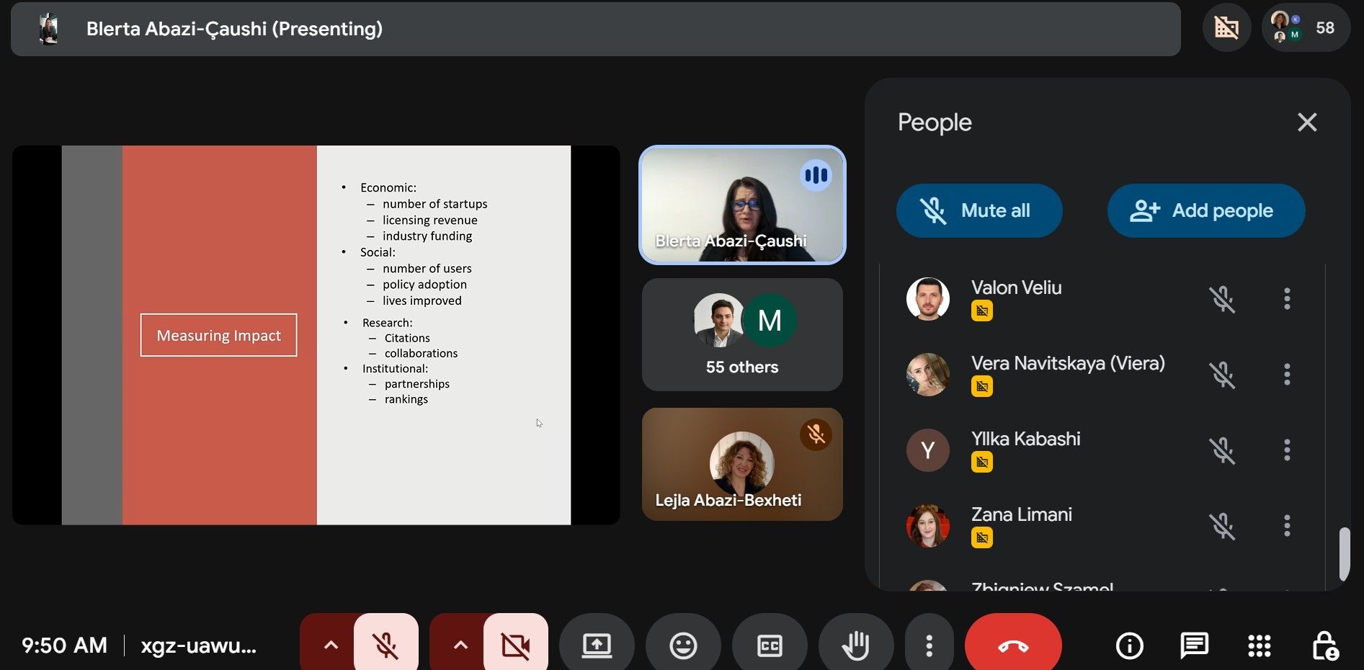Open the activities grid icon
The image size is (1364, 670).
coord(1259,646)
